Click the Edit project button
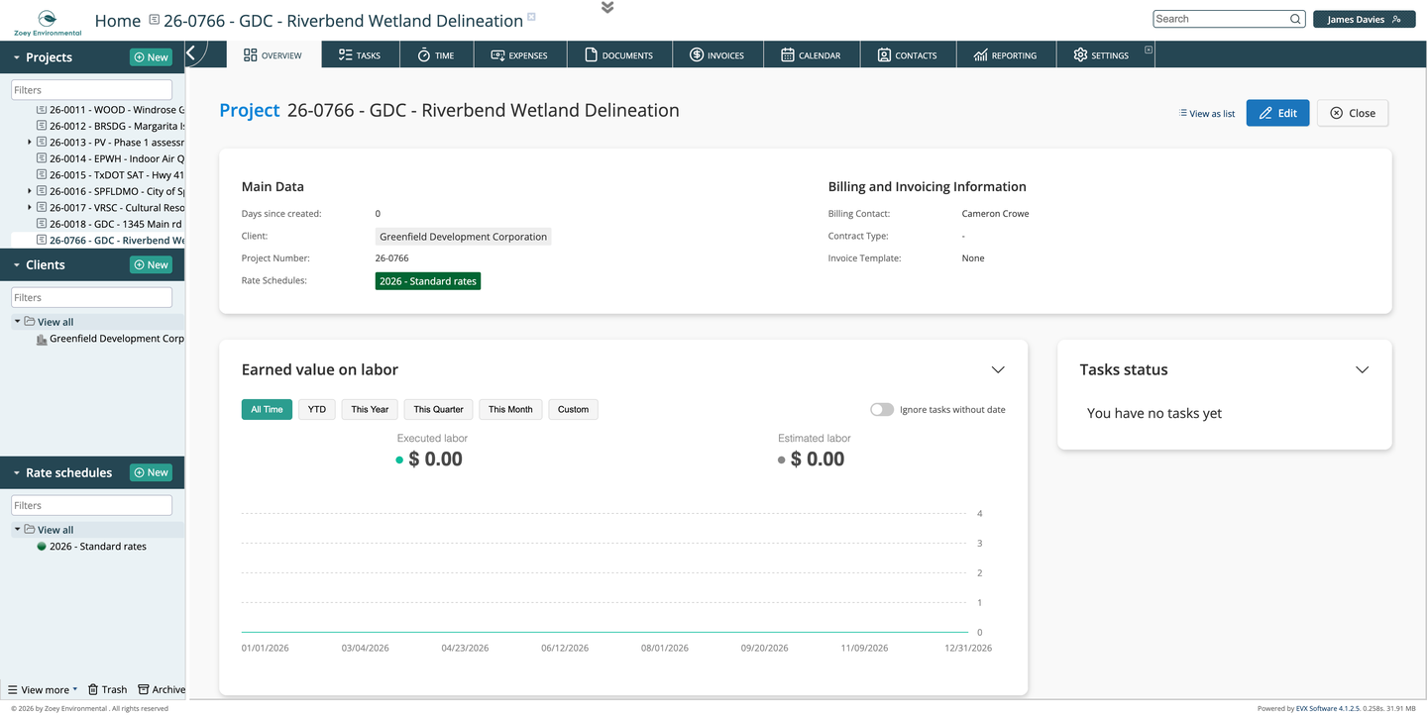1427x715 pixels. 1278,113
